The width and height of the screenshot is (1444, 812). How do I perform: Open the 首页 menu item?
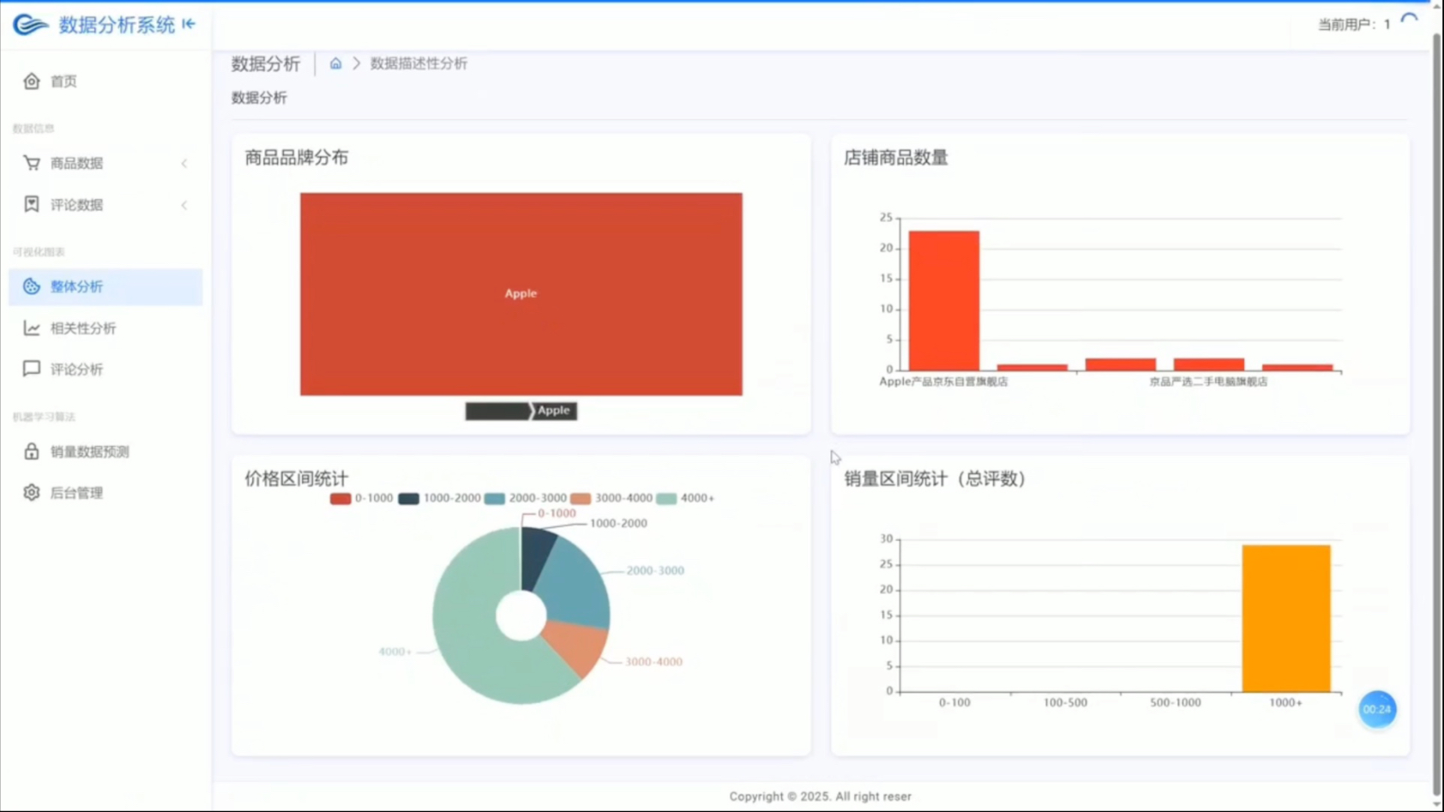[x=105, y=81]
